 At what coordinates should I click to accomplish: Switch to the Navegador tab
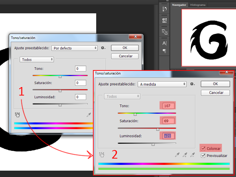tap(179, 5)
